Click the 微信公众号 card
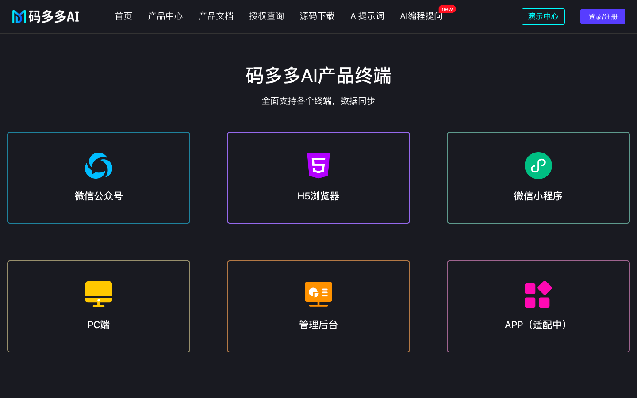 tap(98, 178)
